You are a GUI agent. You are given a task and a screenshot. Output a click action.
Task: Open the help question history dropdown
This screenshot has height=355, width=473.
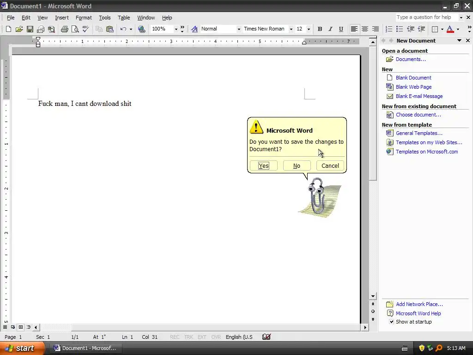coord(461,18)
